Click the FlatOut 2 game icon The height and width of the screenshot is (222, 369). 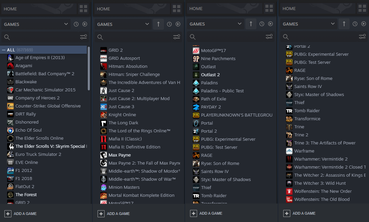click(10, 187)
